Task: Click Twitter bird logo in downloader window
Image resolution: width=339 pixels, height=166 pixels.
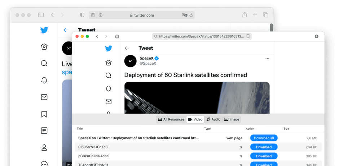Action: click(109, 48)
